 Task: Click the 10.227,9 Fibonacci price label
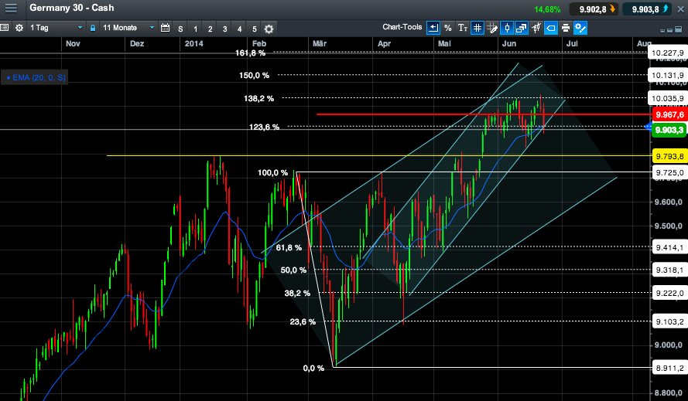(667, 53)
